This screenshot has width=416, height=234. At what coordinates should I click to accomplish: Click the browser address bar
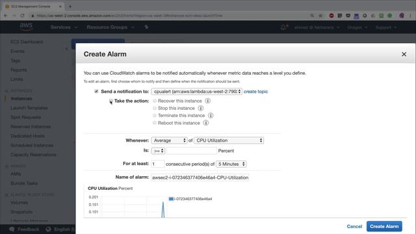pyautogui.click(x=170, y=16)
